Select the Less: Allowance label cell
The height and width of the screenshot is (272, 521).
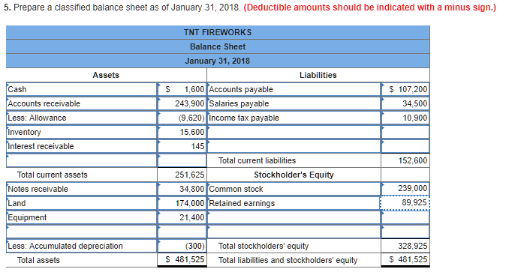[x=82, y=118]
